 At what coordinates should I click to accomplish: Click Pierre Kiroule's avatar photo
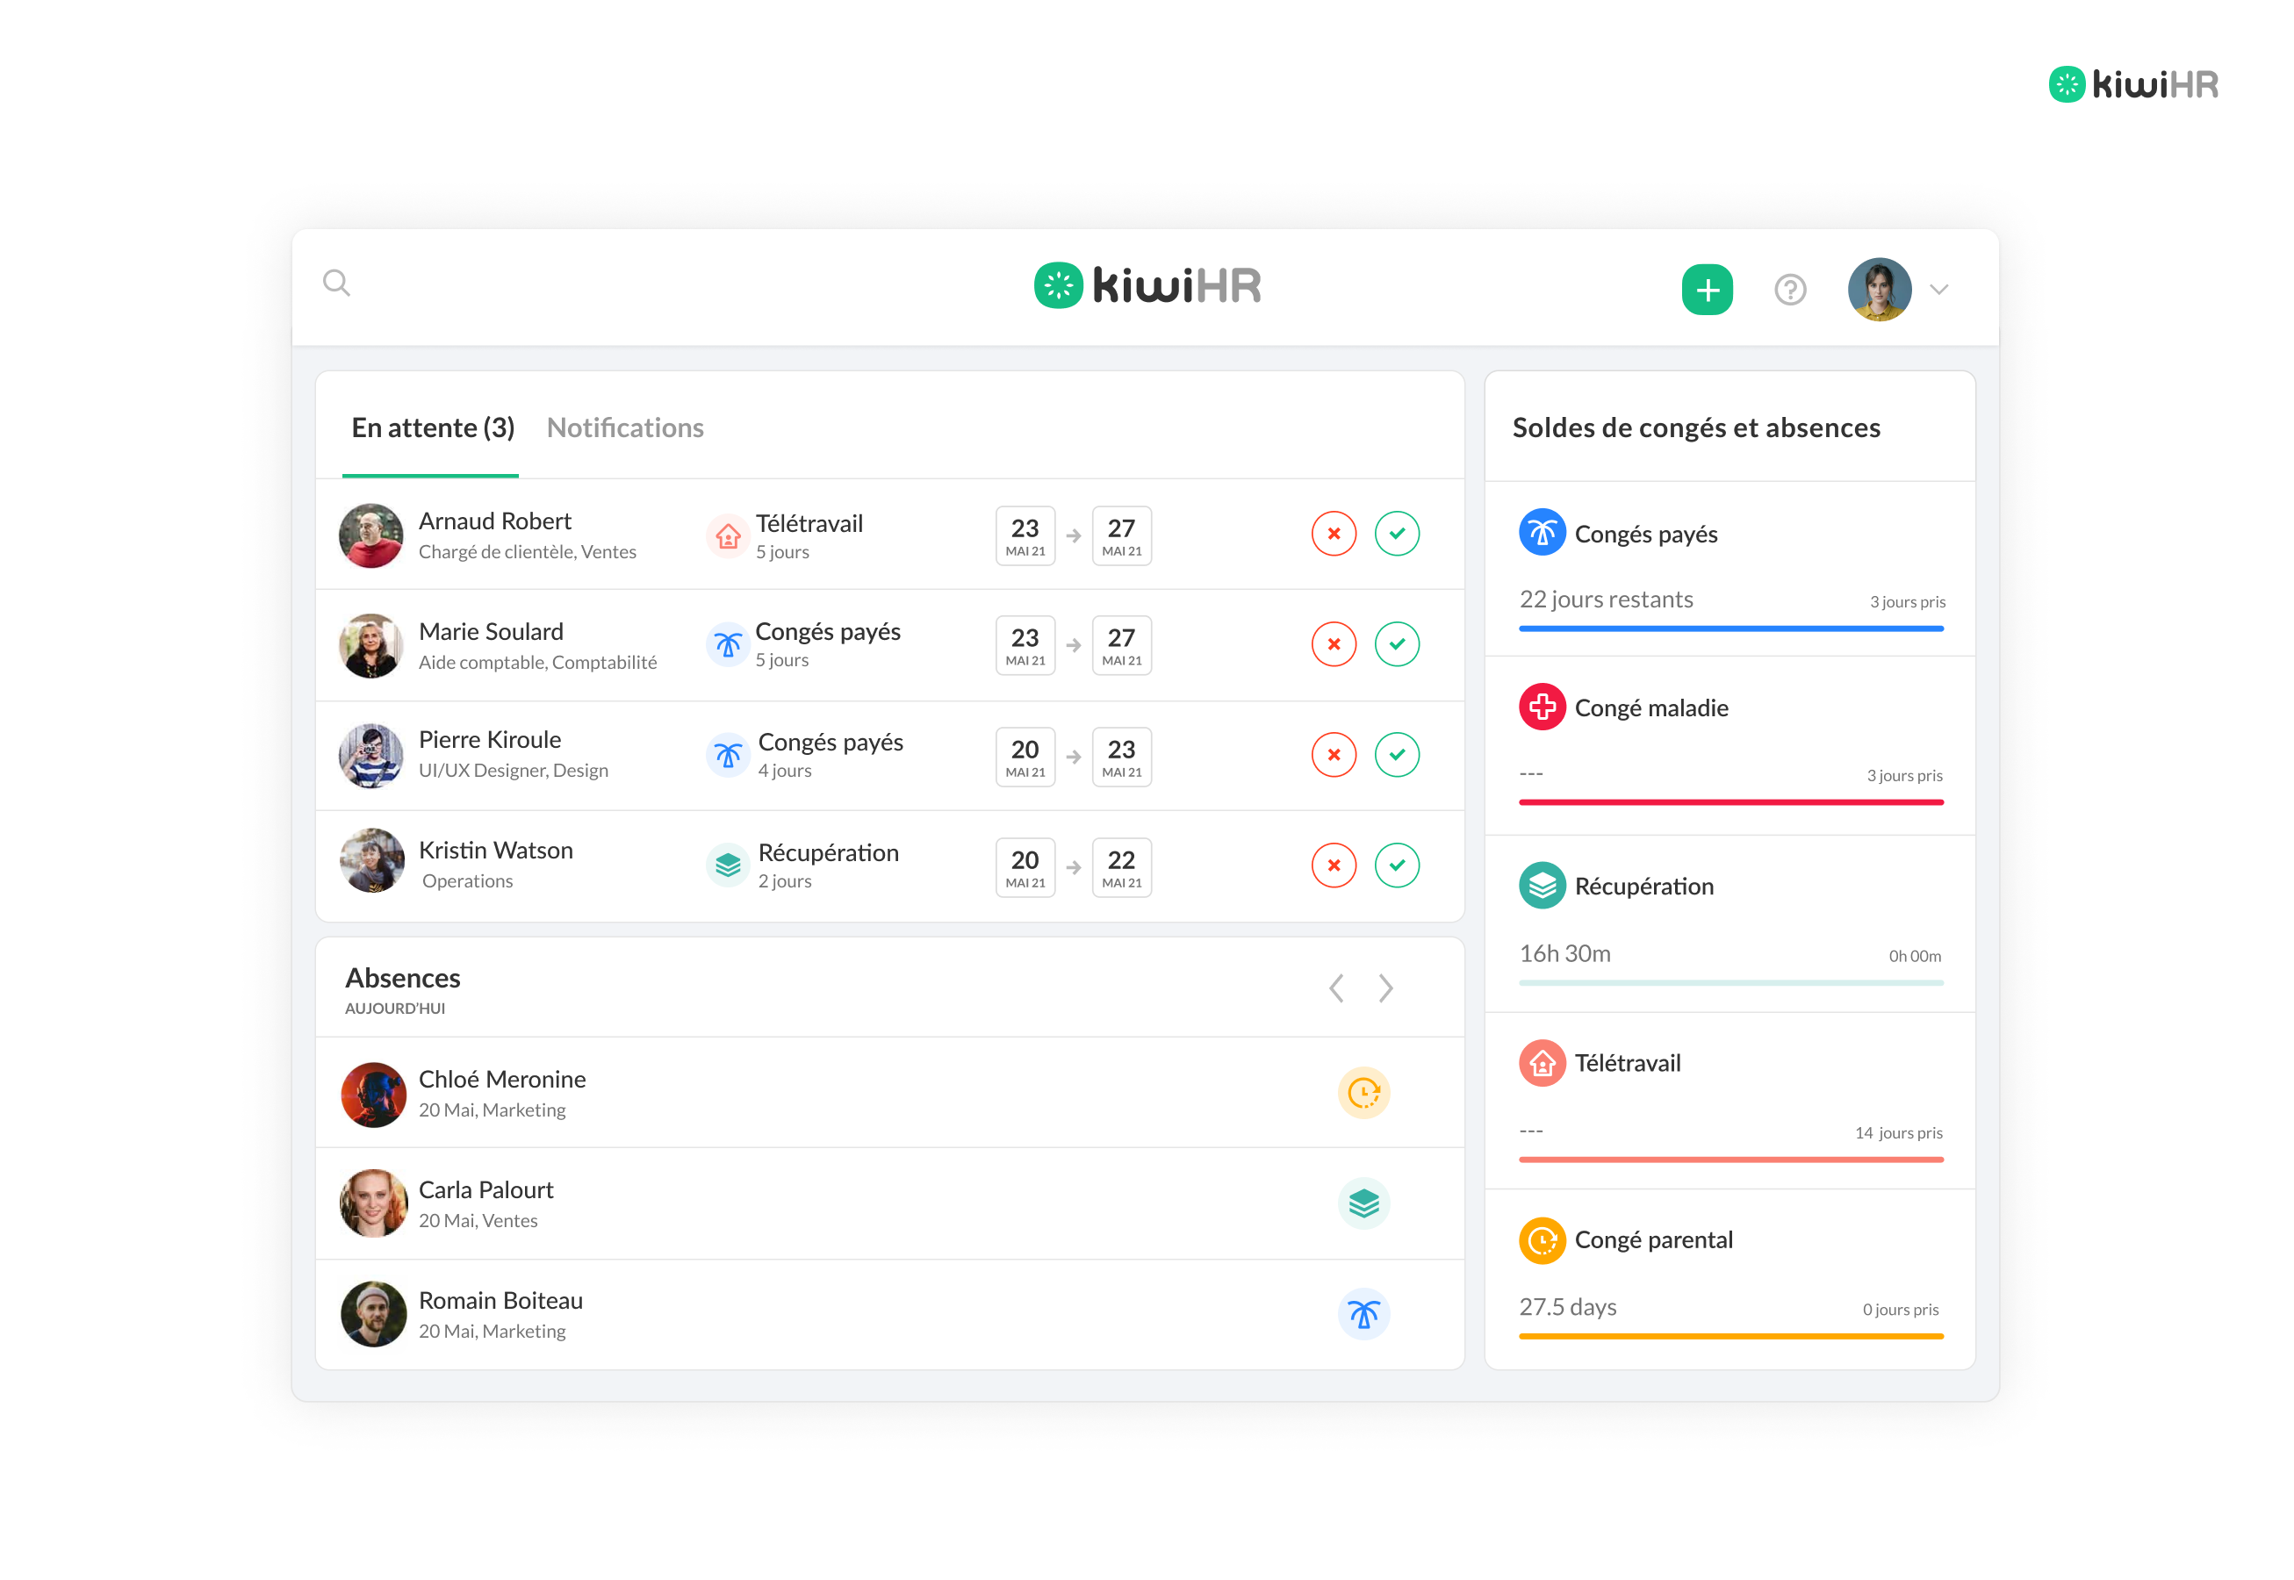pos(370,756)
